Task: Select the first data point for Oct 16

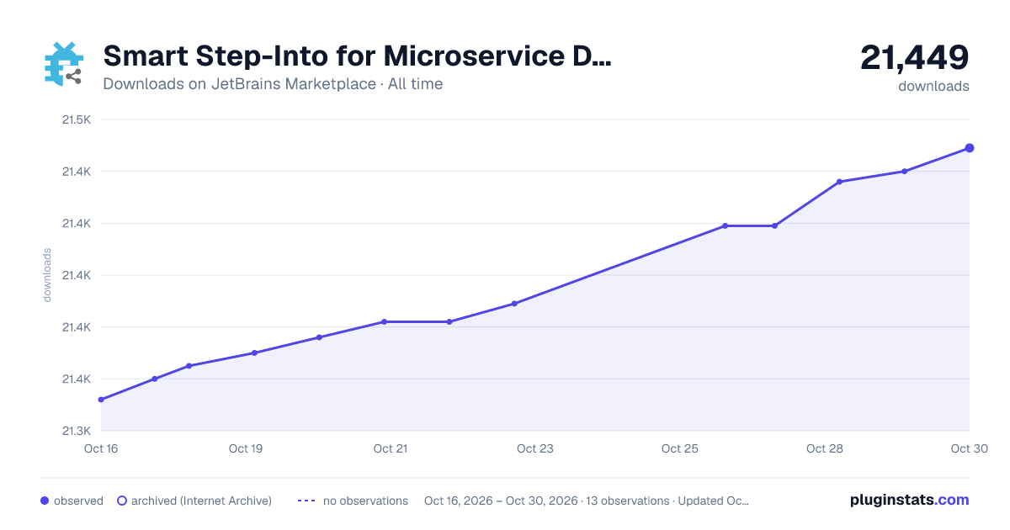Action: pos(101,400)
